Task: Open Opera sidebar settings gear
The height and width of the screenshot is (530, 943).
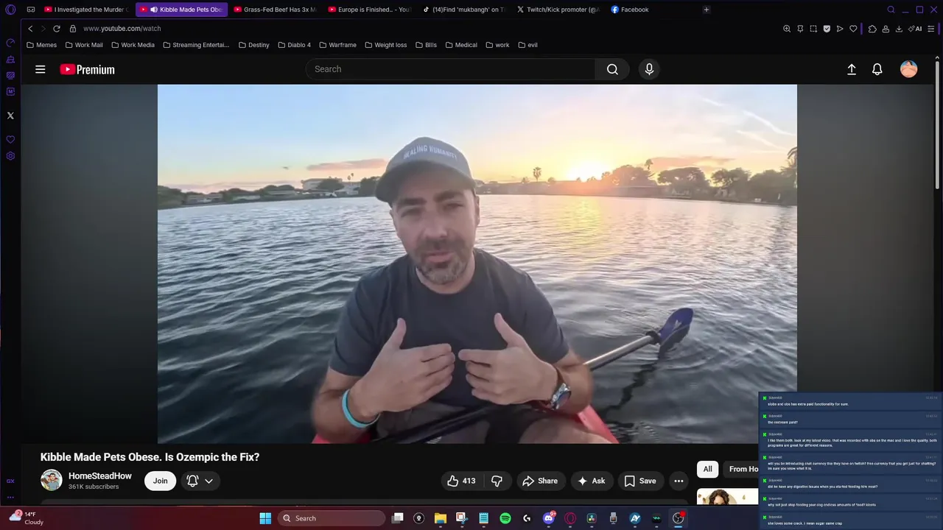Action: click(10, 156)
